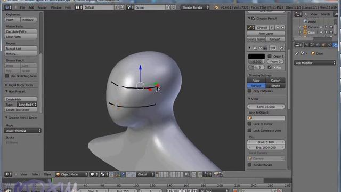
Task: Click the Create Test Scene button
Action: click(x=21, y=110)
